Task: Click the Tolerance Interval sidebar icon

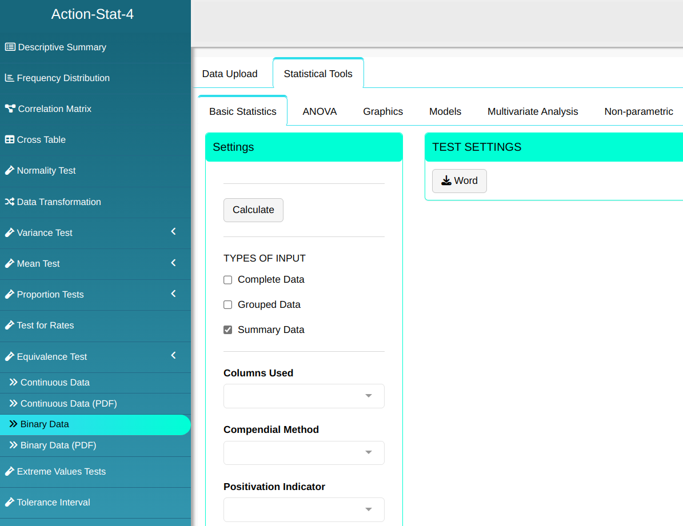Action: pos(9,503)
